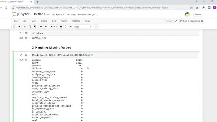Click the required_car_parking_spaces output row
The width and height of the screenshot is (217, 122).
coord(57,97)
